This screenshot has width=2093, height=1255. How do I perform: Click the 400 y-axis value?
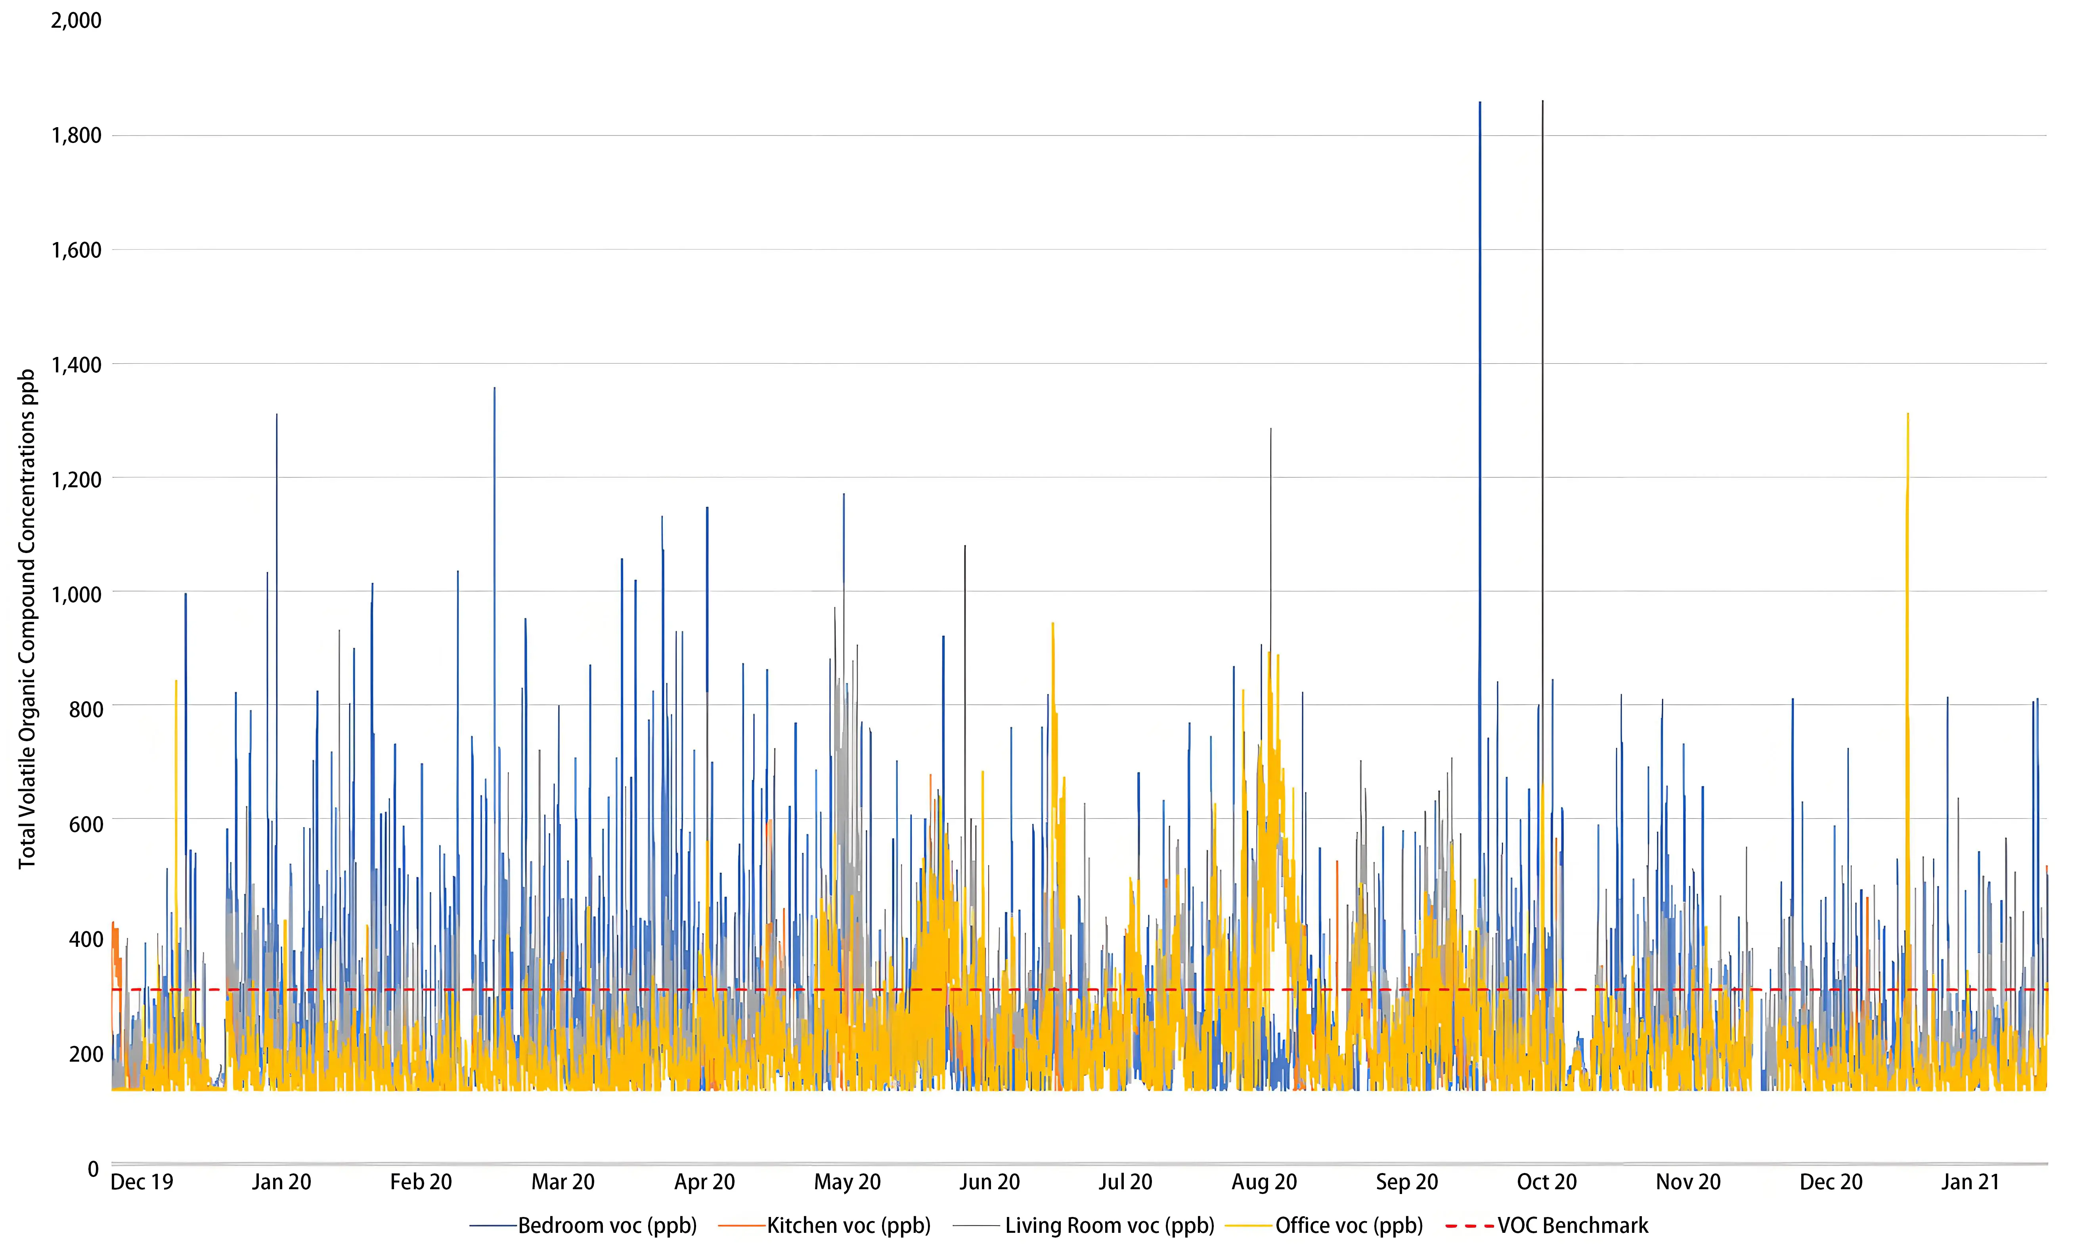pyautogui.click(x=86, y=939)
